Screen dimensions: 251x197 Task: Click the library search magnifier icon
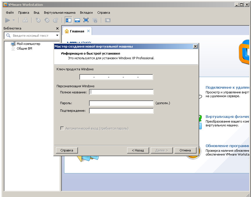(x=8, y=35)
